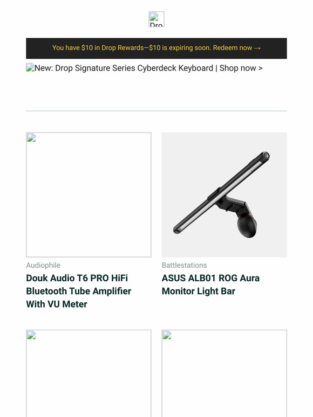Screen dimensions: 313x417
Task: Select the ASUS monitor light bar photo
Action: (224, 194)
